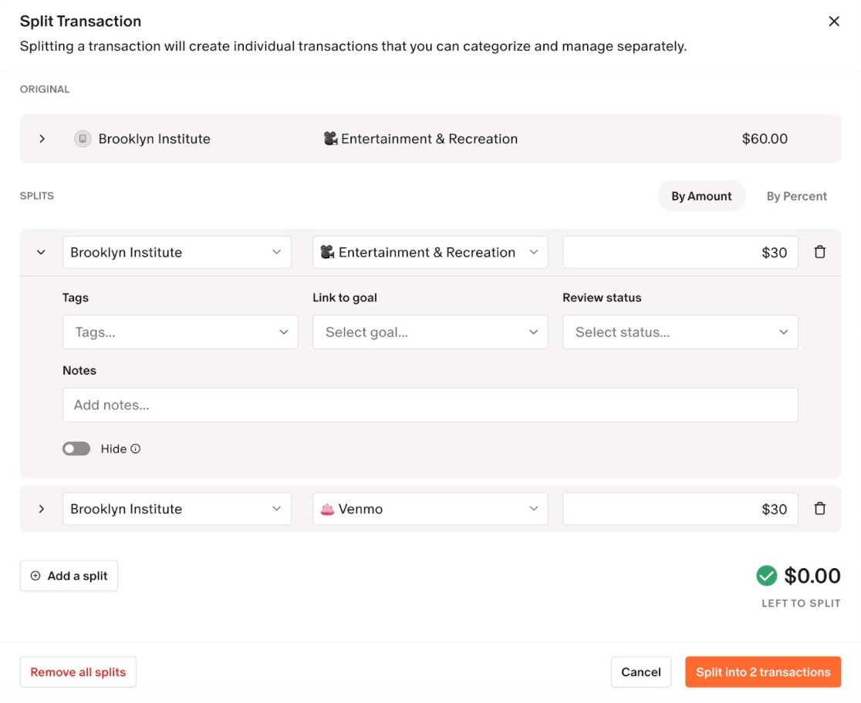Click the Venmo category emoji icon

tap(327, 509)
